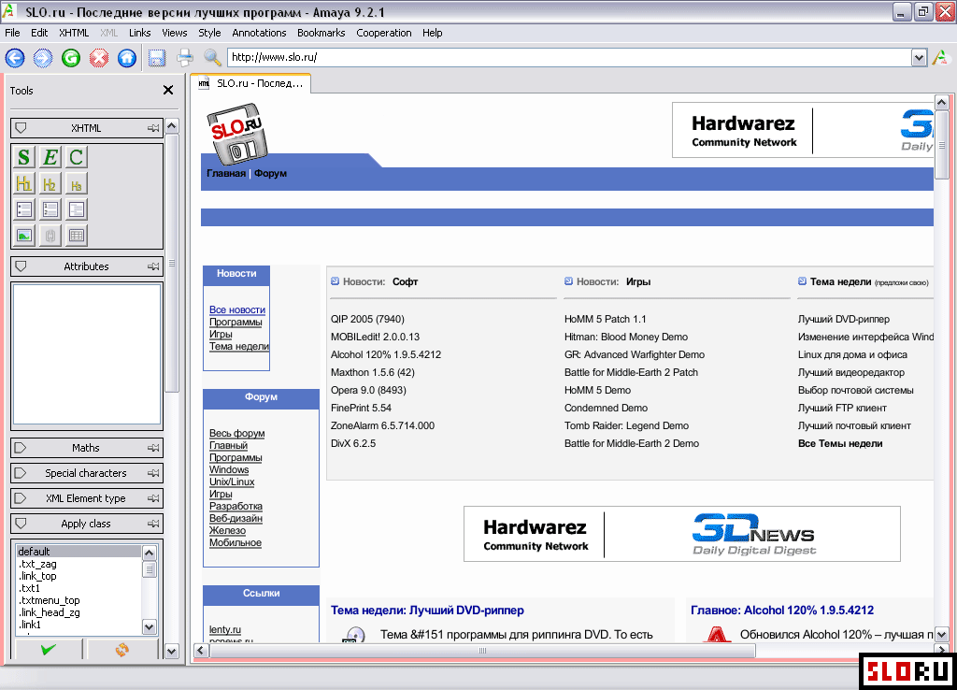Select the SLO.ru document tab
The width and height of the screenshot is (957, 690).
click(x=250, y=83)
